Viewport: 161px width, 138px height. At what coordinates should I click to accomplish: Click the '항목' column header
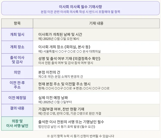pos(17,23)
